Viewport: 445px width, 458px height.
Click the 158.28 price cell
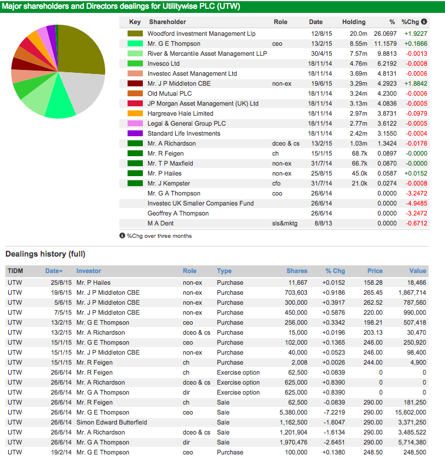373,282
